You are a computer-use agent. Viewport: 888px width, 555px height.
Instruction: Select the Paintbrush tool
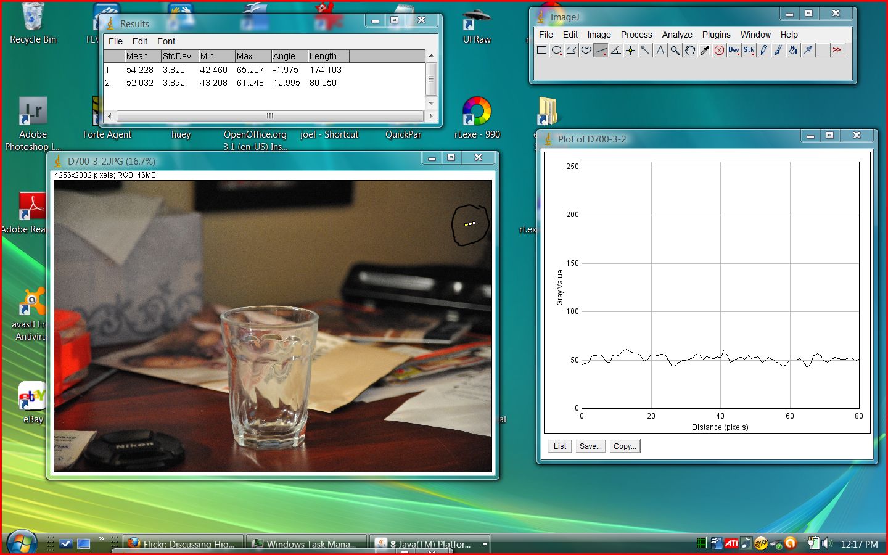779,51
